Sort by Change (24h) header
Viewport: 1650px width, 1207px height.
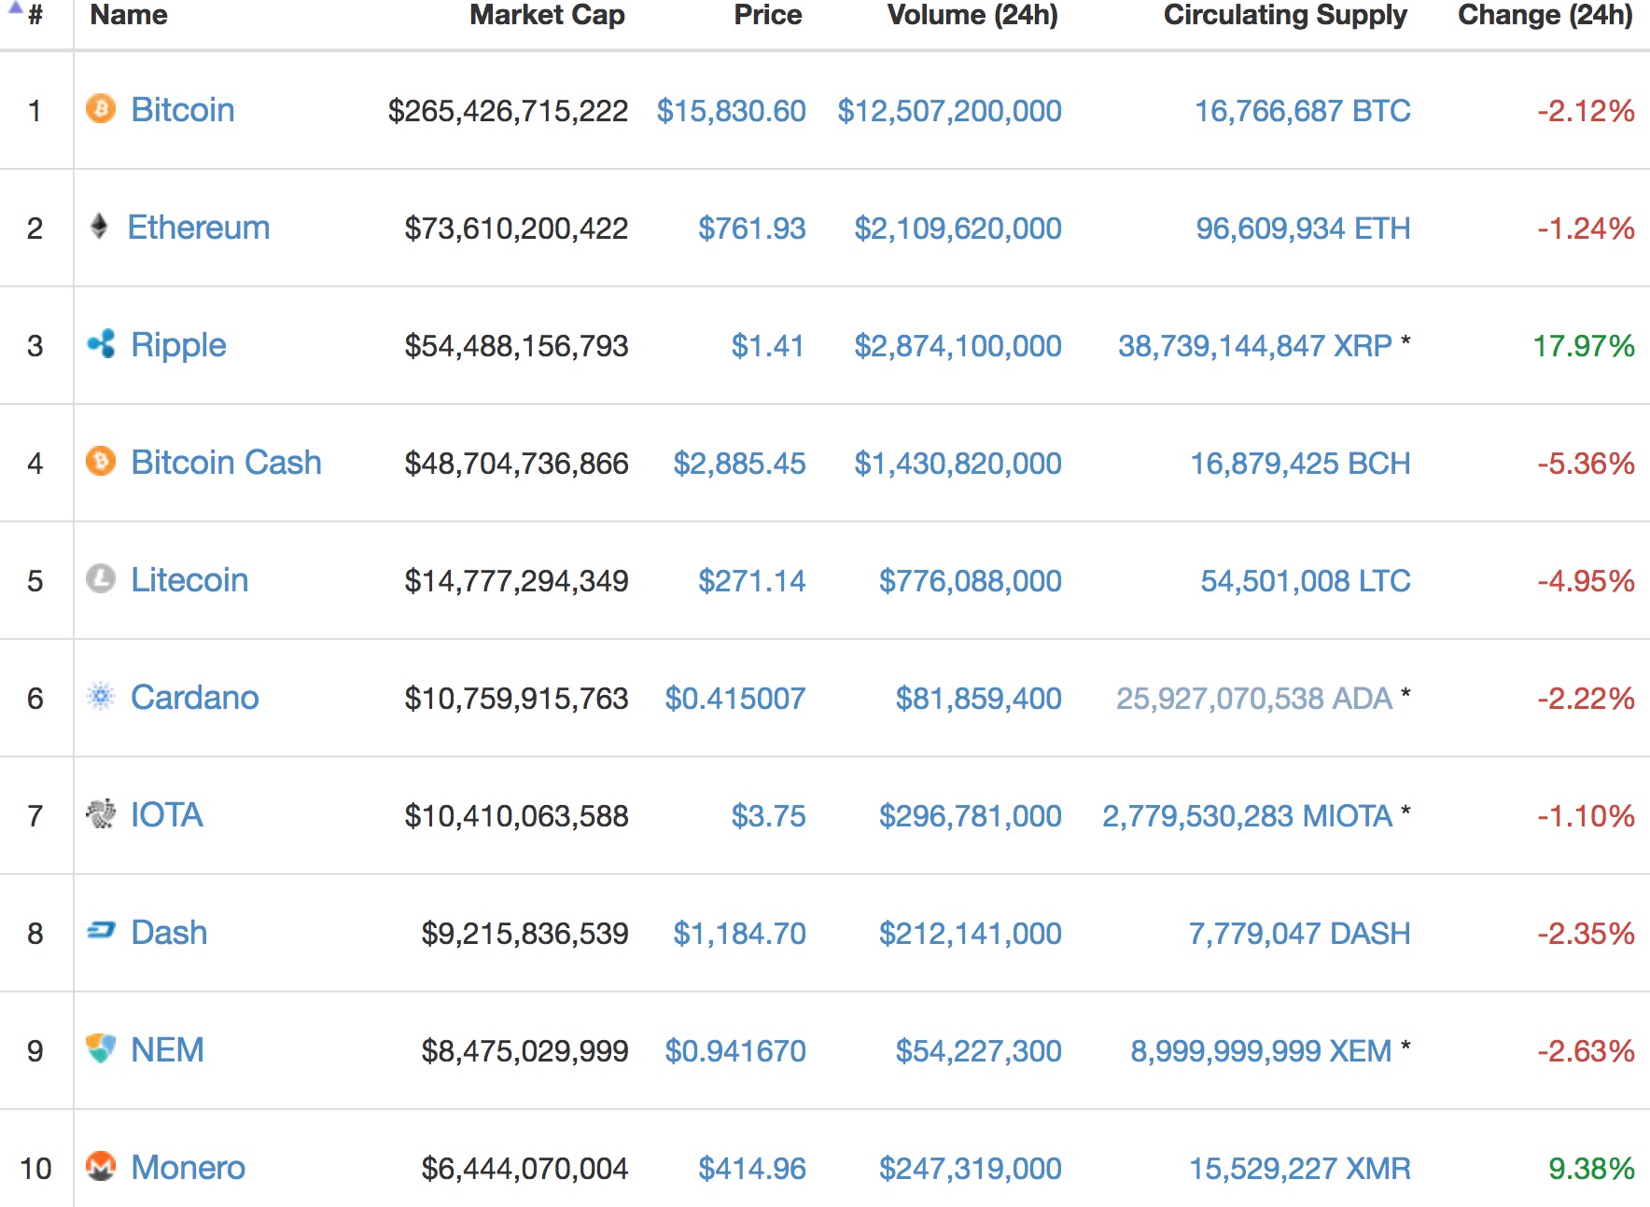(x=1545, y=15)
